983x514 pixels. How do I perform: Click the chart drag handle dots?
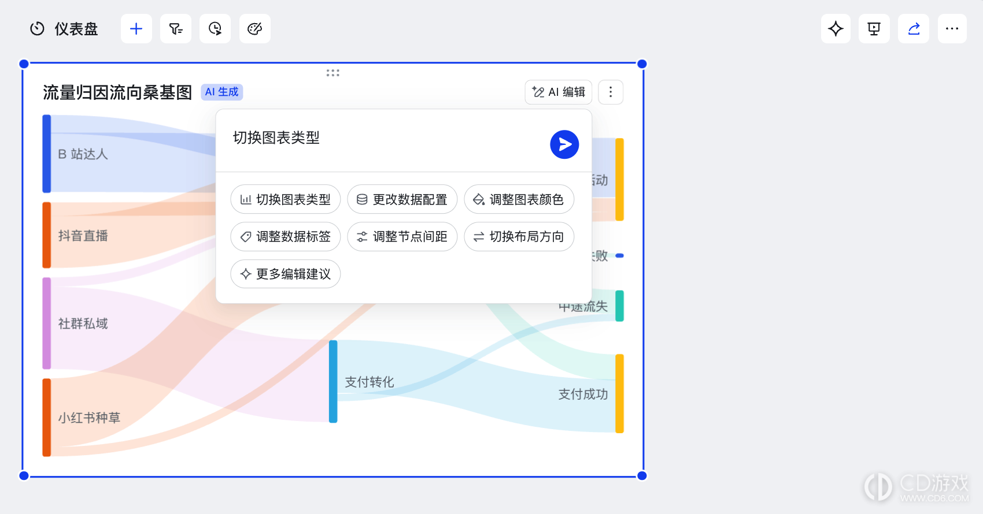332,73
